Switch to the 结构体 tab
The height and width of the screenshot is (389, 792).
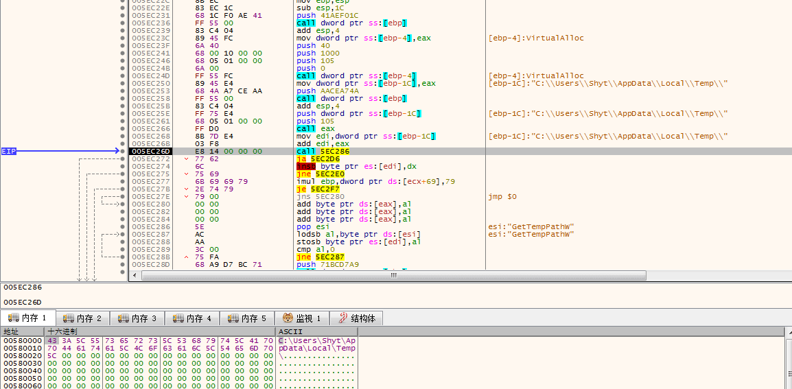[357, 318]
